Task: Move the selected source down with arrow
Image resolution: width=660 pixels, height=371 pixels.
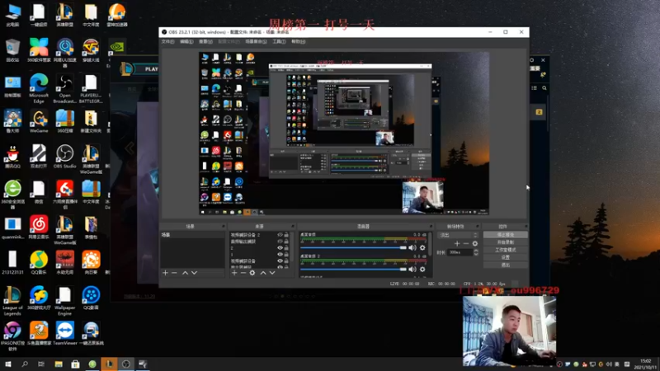Action: [272, 273]
